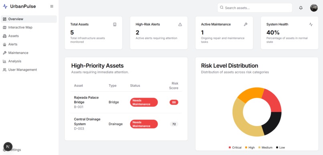Click the Drainage type cell
The width and height of the screenshot is (323, 155).
pyautogui.click(x=115, y=124)
